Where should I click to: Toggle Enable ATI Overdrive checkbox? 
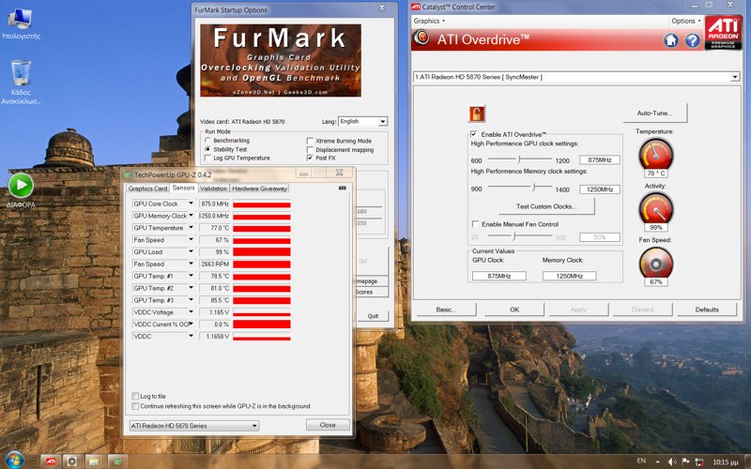coord(474,134)
